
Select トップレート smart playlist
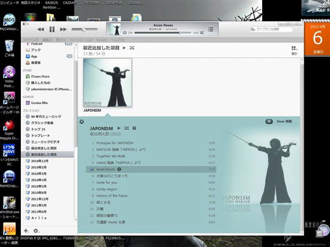pos(40,135)
